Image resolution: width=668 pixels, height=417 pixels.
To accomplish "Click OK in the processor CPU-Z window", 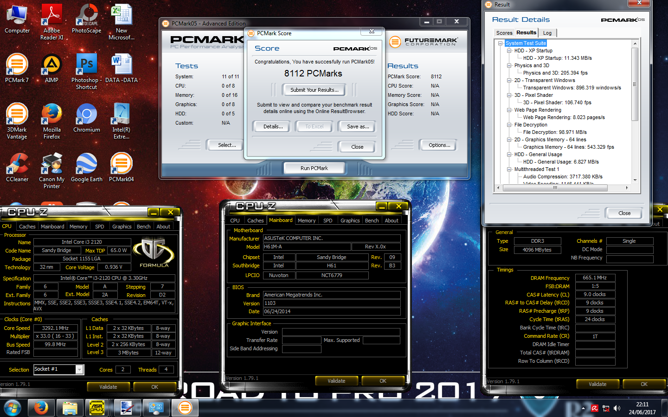I will pyautogui.click(x=154, y=387).
